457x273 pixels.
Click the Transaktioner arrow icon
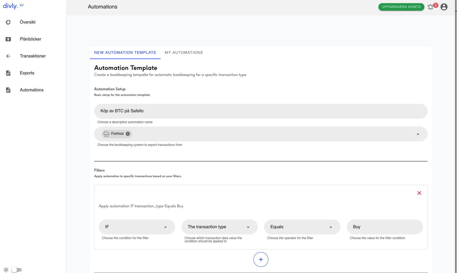pyautogui.click(x=8, y=56)
